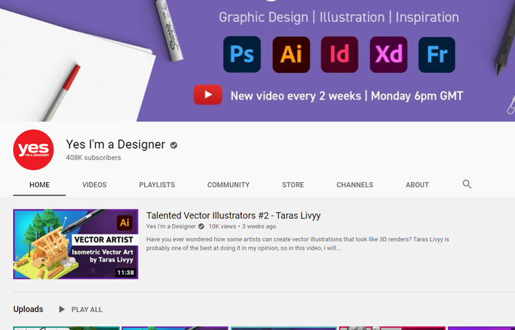This screenshot has width=515, height=330.
Task: Click the Yes I'm a Designer channel name
Action: [x=115, y=144]
